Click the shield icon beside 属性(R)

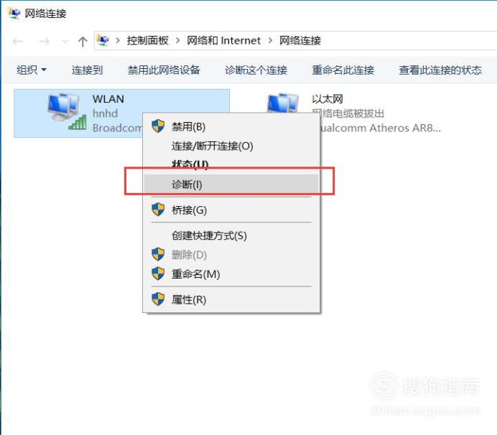[158, 299]
